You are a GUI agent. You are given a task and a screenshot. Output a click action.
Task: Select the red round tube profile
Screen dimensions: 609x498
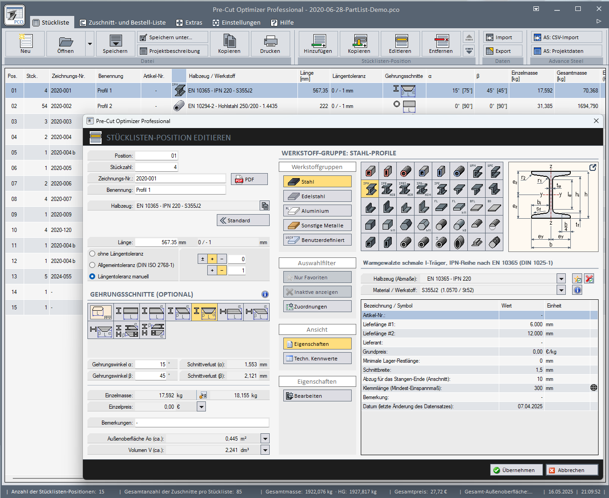(x=405, y=171)
